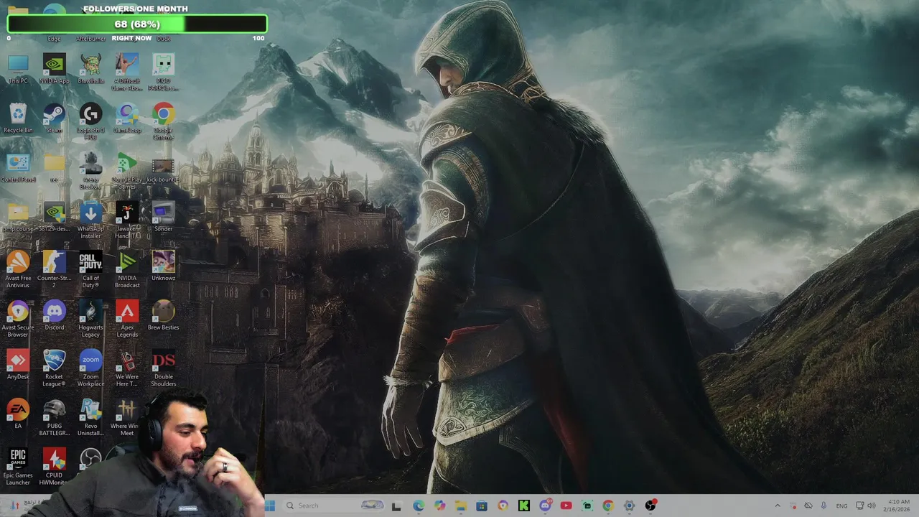Open Discord desktop shortcut
Screen dimensions: 919x517
(54, 316)
